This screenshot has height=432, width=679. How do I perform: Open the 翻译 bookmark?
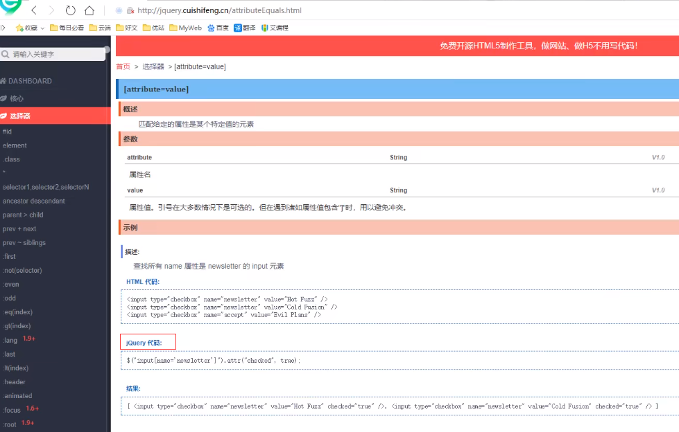click(x=245, y=28)
